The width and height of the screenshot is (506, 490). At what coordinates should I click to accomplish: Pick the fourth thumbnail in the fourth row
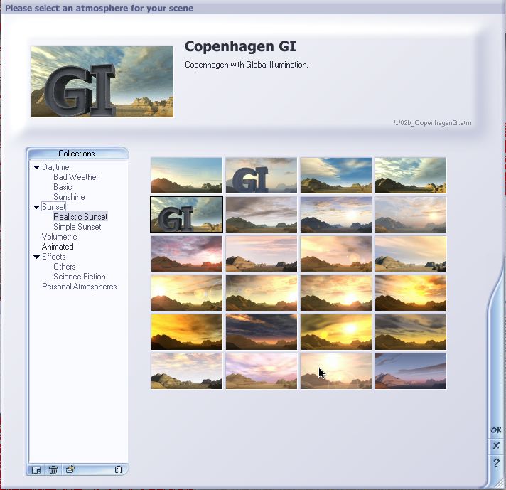pos(411,292)
